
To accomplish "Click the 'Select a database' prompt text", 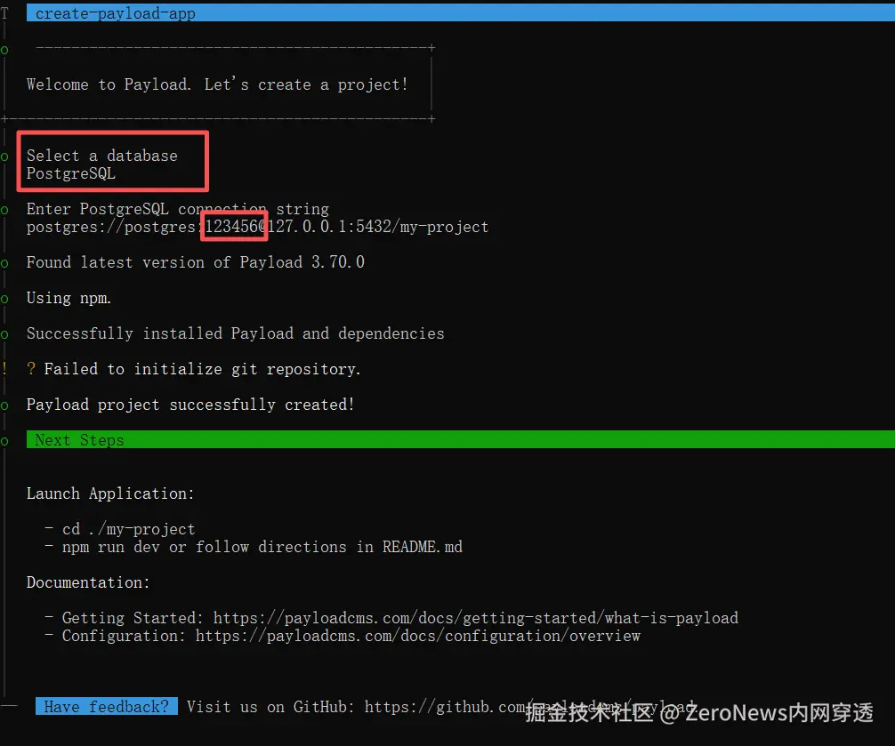I will pos(101,155).
